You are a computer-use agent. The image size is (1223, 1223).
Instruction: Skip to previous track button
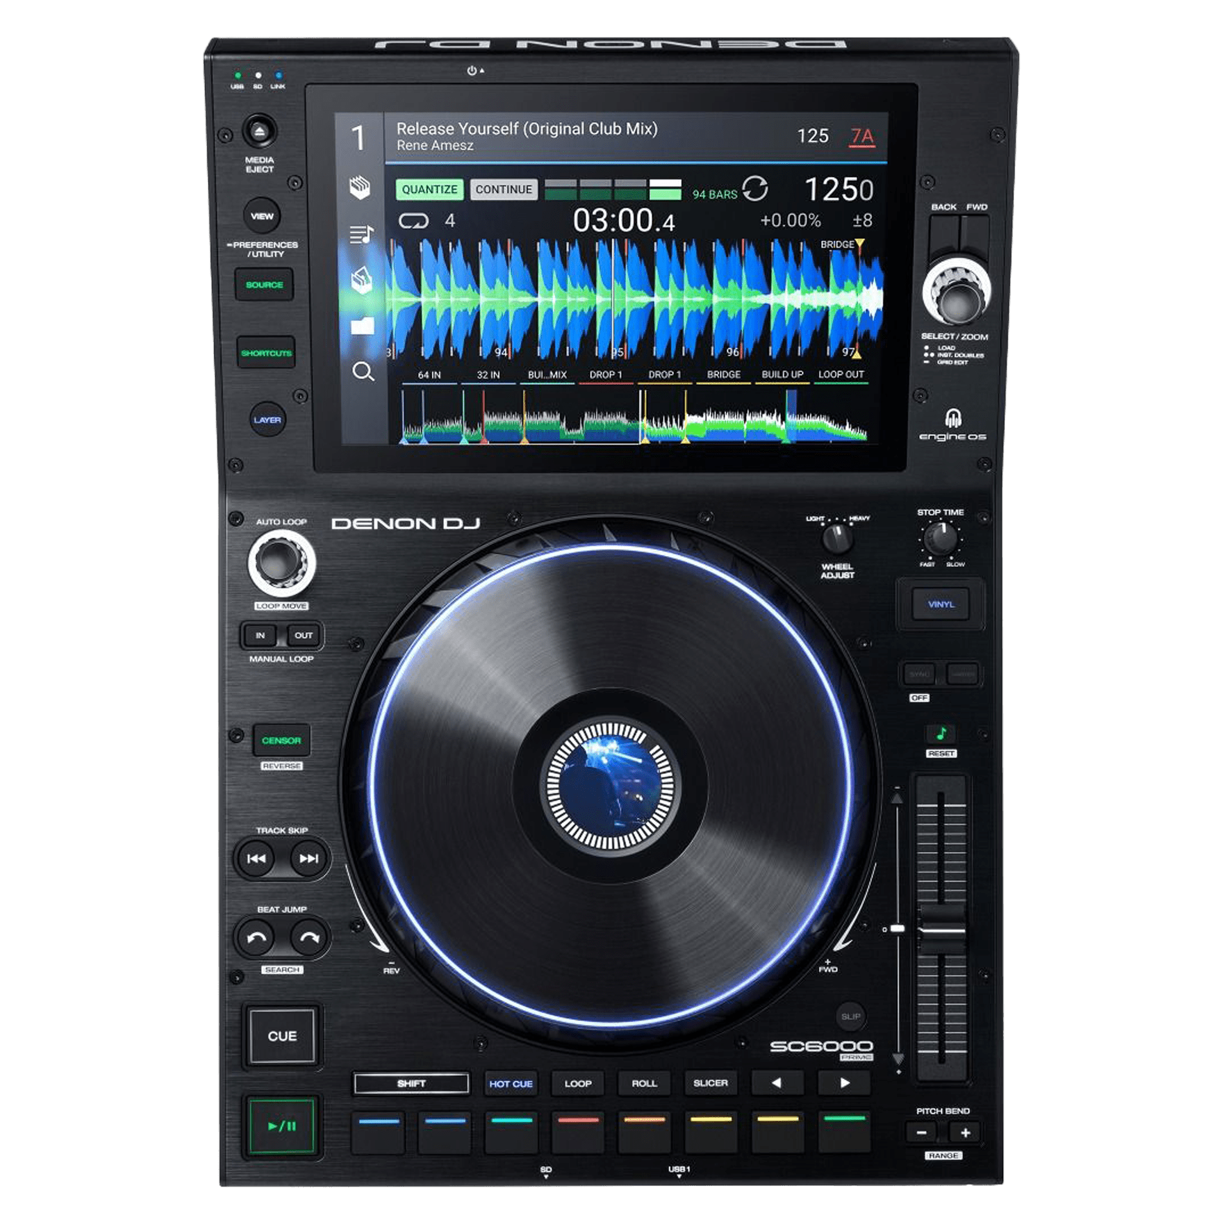(256, 858)
